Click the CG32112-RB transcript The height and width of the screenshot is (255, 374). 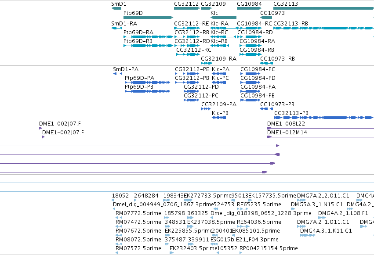(187, 37)
